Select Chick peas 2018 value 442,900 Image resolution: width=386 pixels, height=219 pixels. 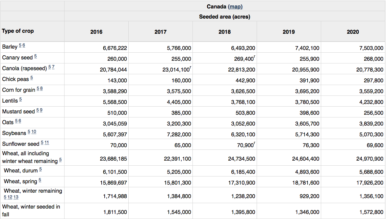[x=245, y=80]
